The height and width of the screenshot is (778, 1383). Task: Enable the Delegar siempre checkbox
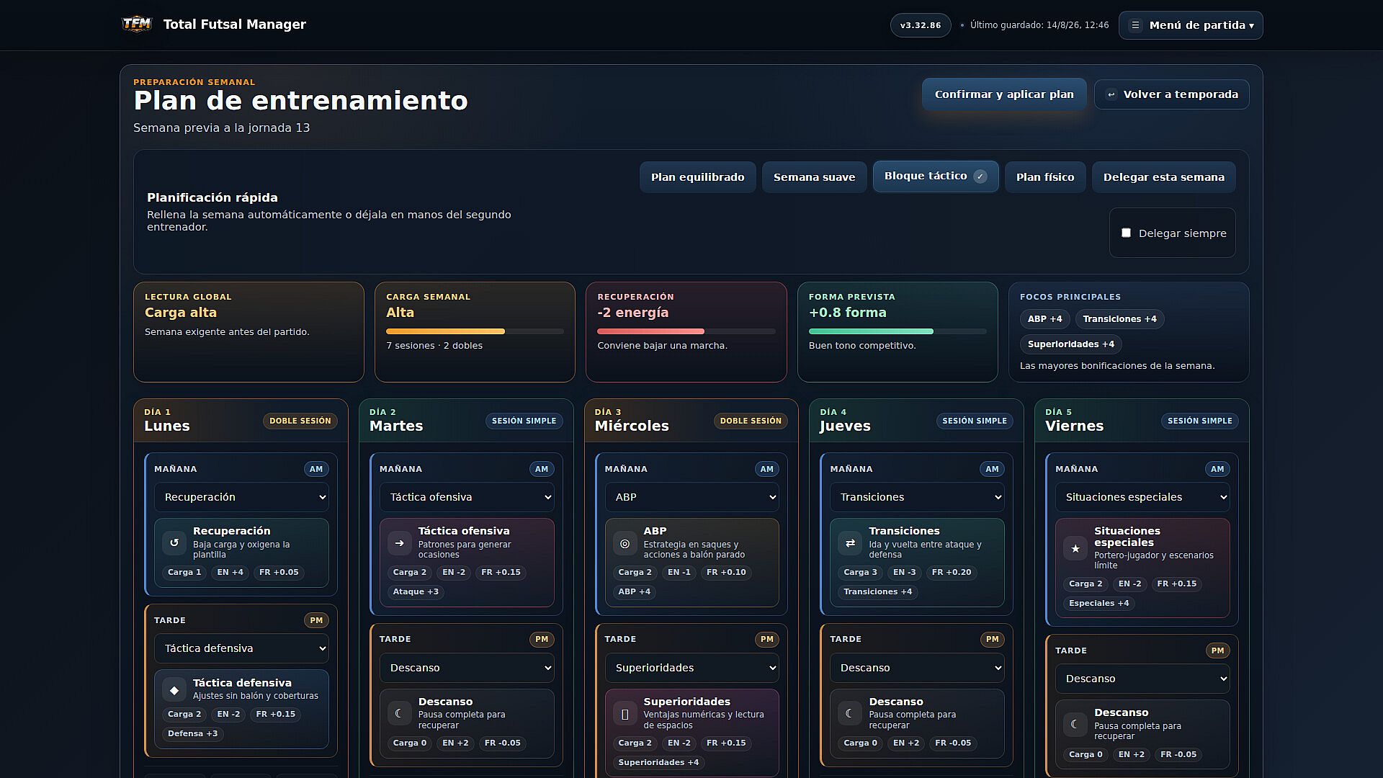[1126, 233]
